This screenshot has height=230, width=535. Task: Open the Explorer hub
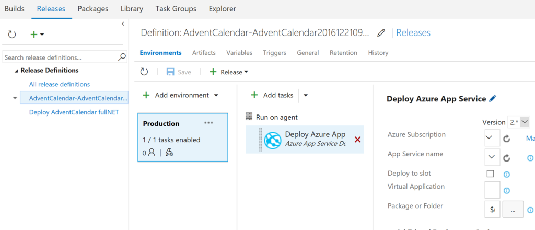[x=222, y=9]
